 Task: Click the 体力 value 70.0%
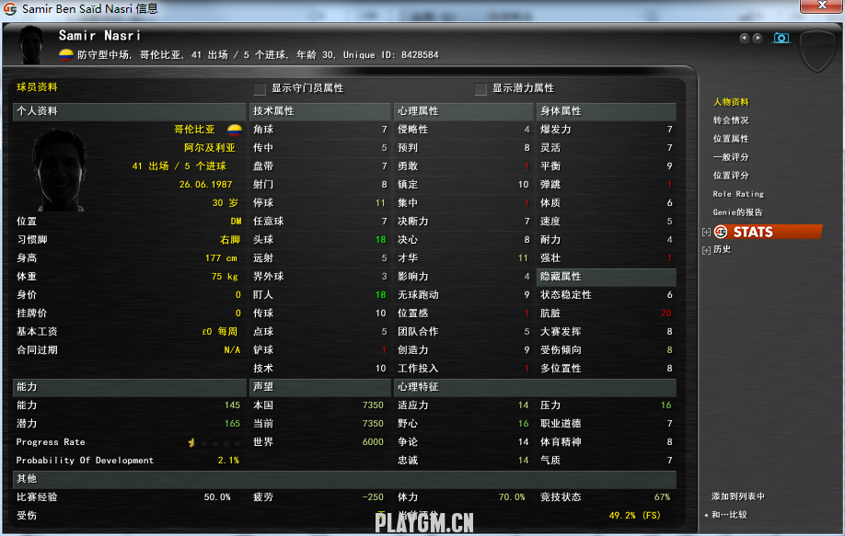click(x=512, y=497)
